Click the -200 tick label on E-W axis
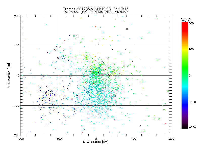Image resolution: width=202 pixels, height=151 pixels. (x=20, y=139)
